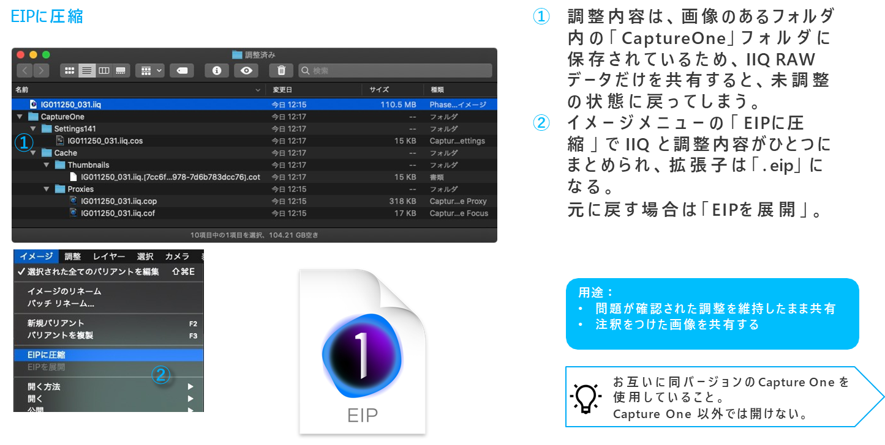Image resolution: width=885 pixels, height=445 pixels.
Task: Sort by the 種類 column header
Action: point(437,89)
